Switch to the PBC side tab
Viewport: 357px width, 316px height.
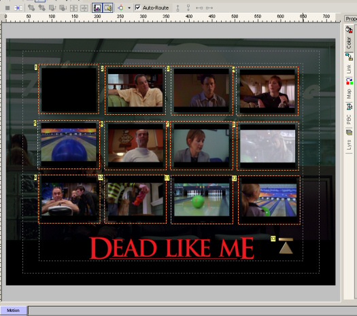tap(349, 114)
